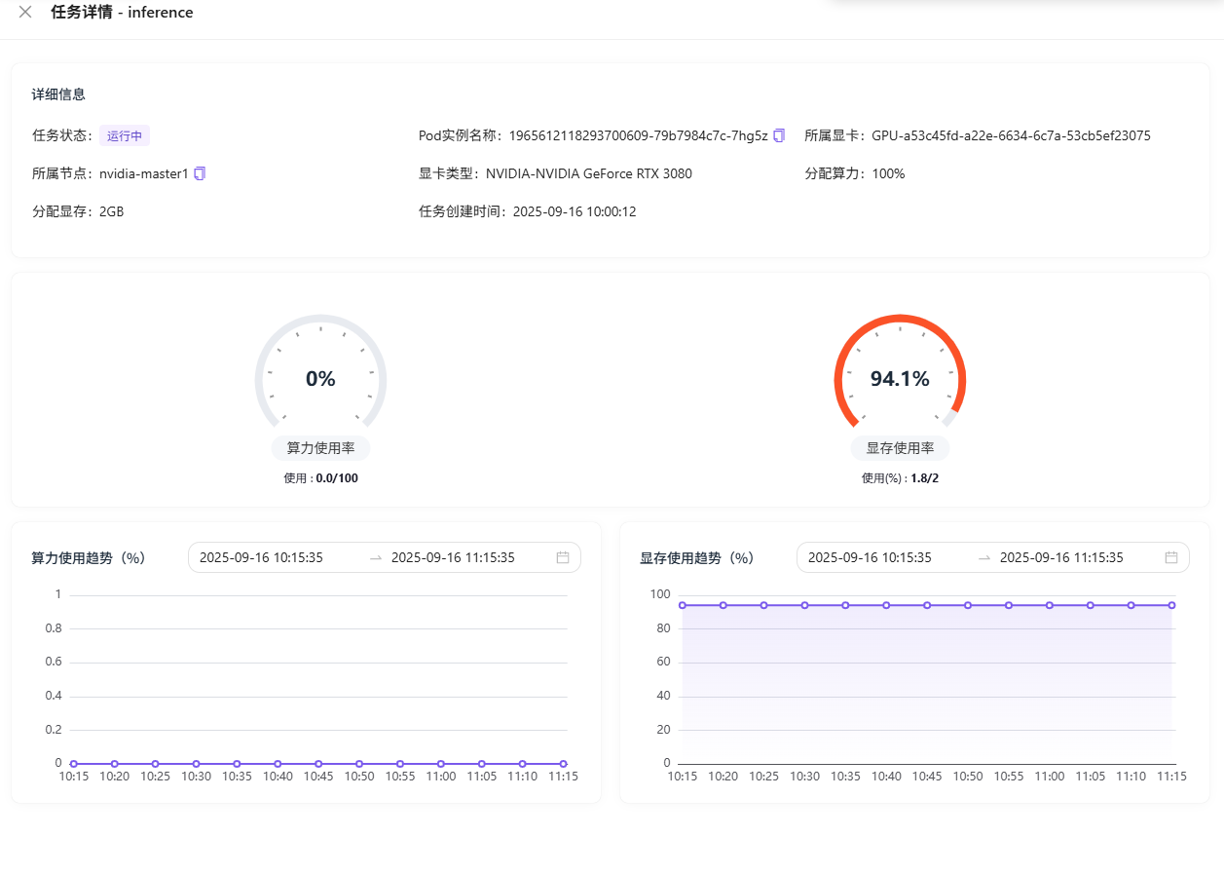Click the 显存使用率 label pill
Viewport: 1224px width, 873px height.
pos(900,448)
